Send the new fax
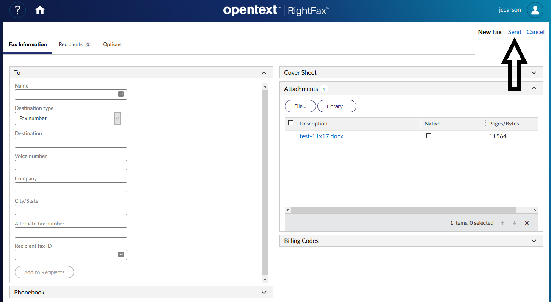Image resolution: width=551 pixels, height=302 pixels. [515, 32]
